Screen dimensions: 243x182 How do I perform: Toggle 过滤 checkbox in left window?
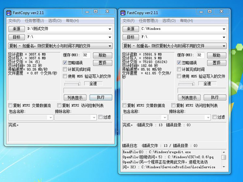tap(100, 117)
